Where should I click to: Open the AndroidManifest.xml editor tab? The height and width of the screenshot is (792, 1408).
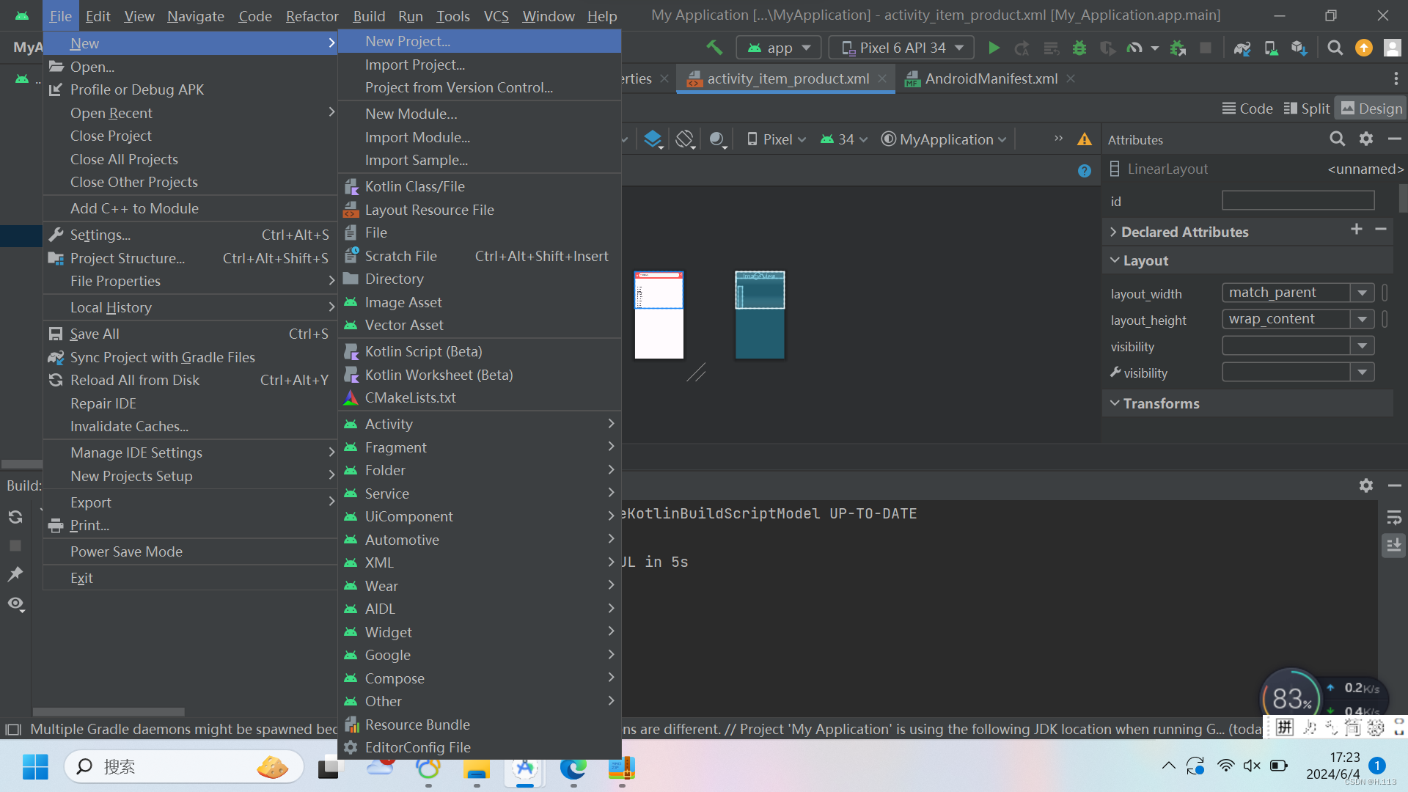pos(990,78)
